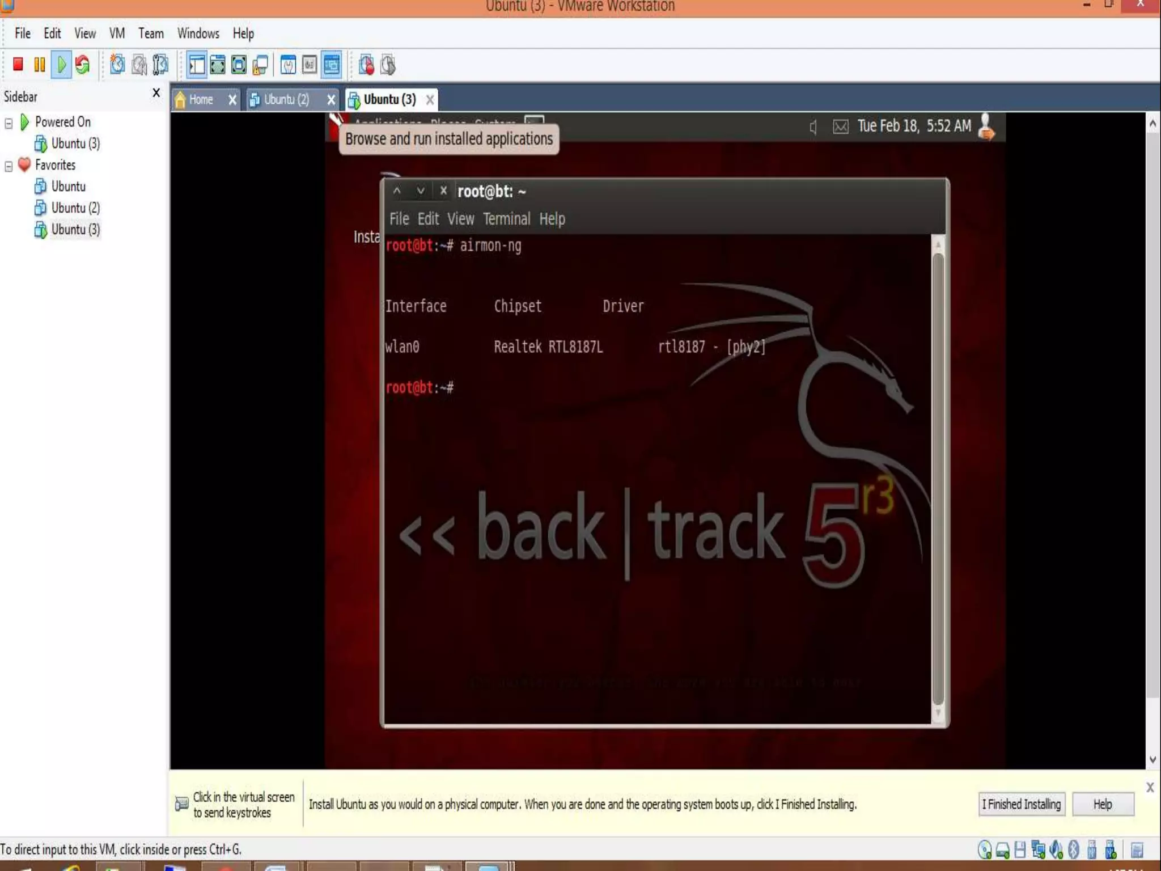Click the green Power On play icon
The height and width of the screenshot is (871, 1161).
click(x=61, y=65)
